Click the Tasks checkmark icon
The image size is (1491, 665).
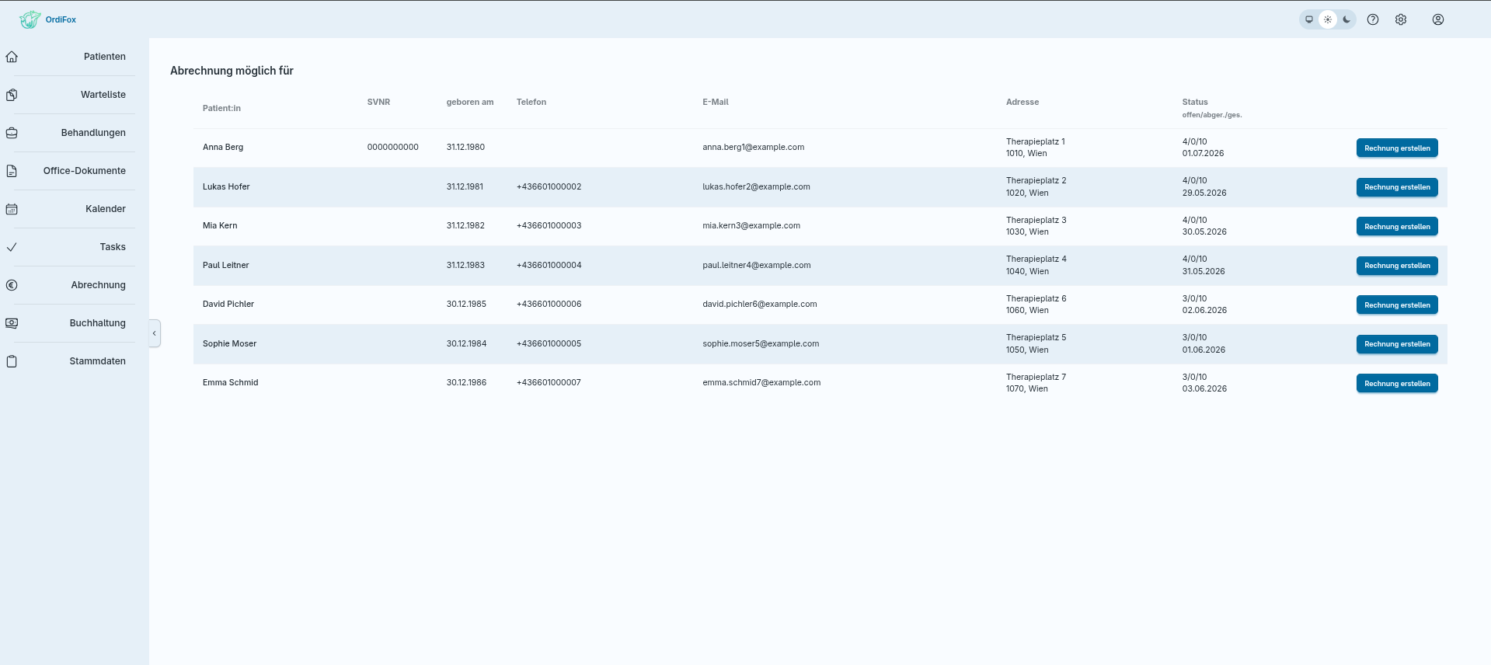12,247
